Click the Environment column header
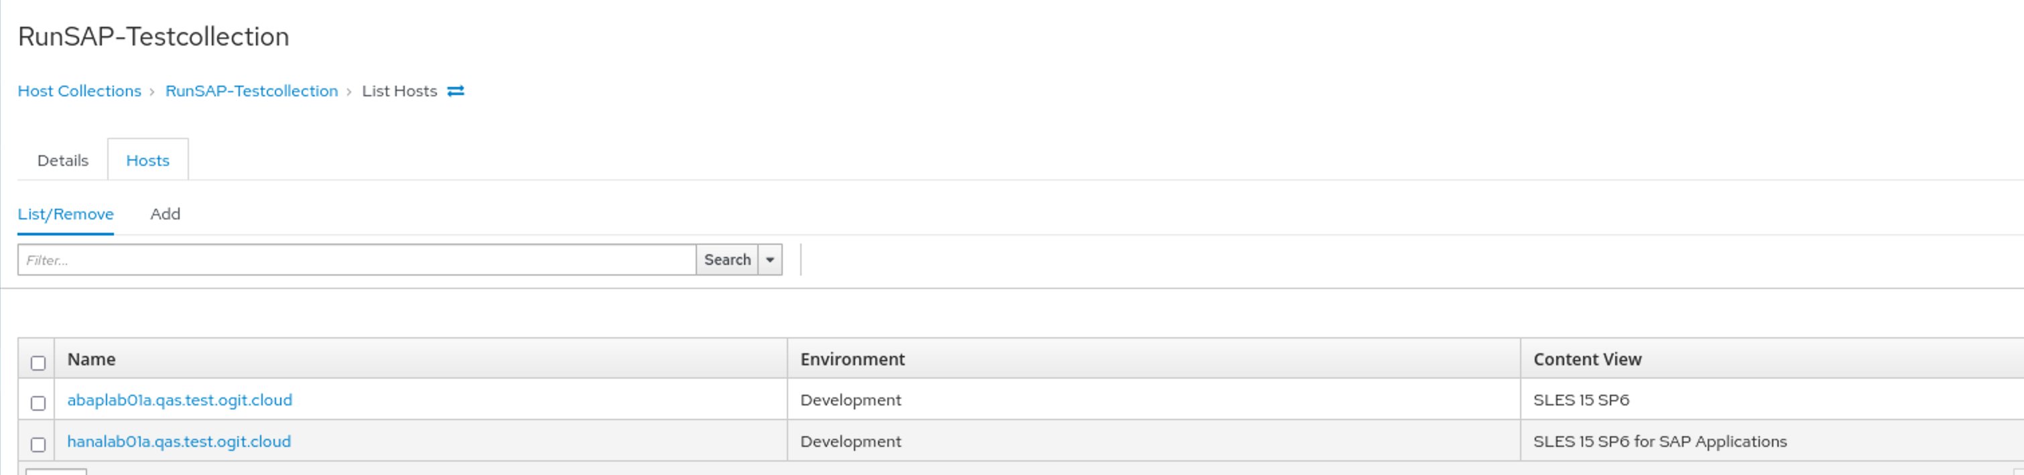This screenshot has width=2024, height=475. coord(852,360)
